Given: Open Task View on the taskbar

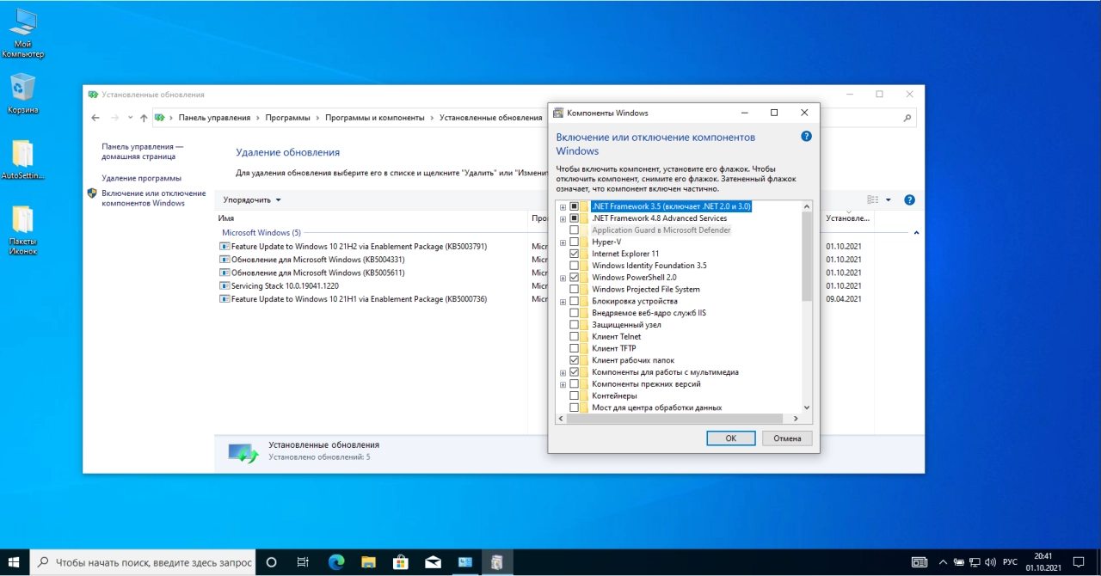Looking at the screenshot, I should tap(303, 562).
